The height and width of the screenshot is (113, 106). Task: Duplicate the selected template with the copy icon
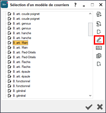click(x=99, y=56)
